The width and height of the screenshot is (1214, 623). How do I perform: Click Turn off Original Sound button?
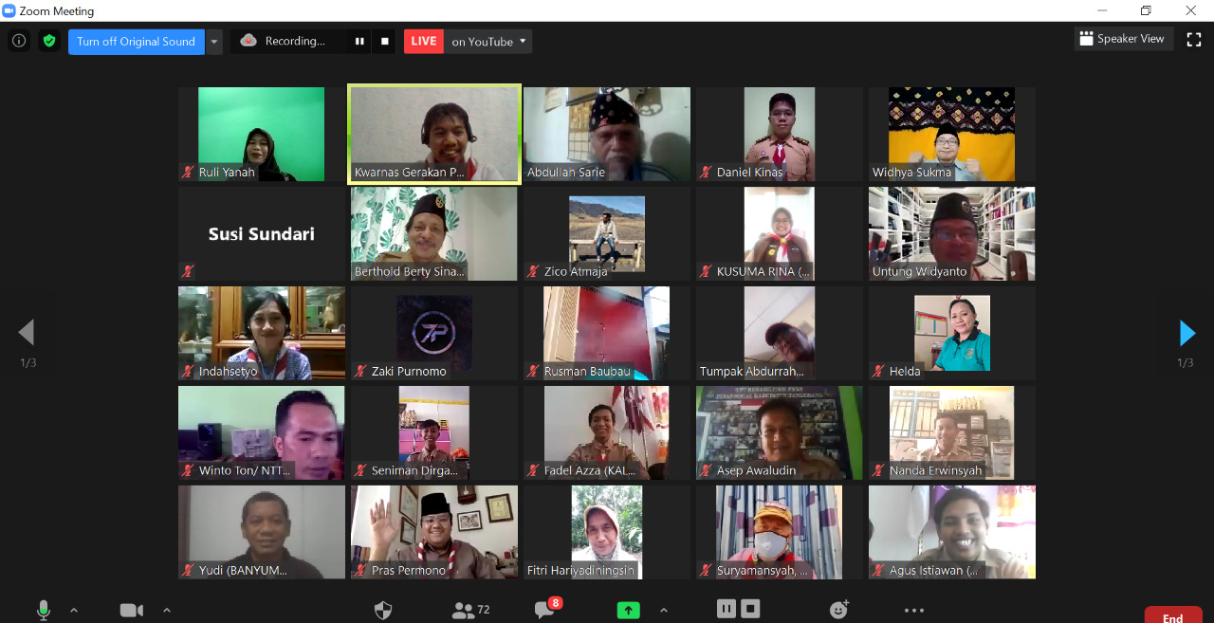click(x=136, y=41)
